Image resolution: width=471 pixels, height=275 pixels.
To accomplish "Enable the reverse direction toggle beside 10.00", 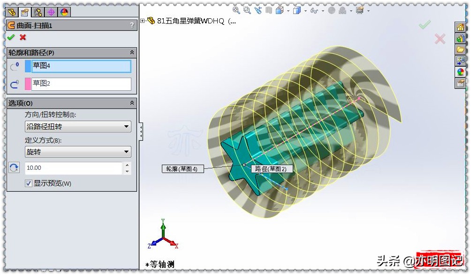I will (x=14, y=167).
